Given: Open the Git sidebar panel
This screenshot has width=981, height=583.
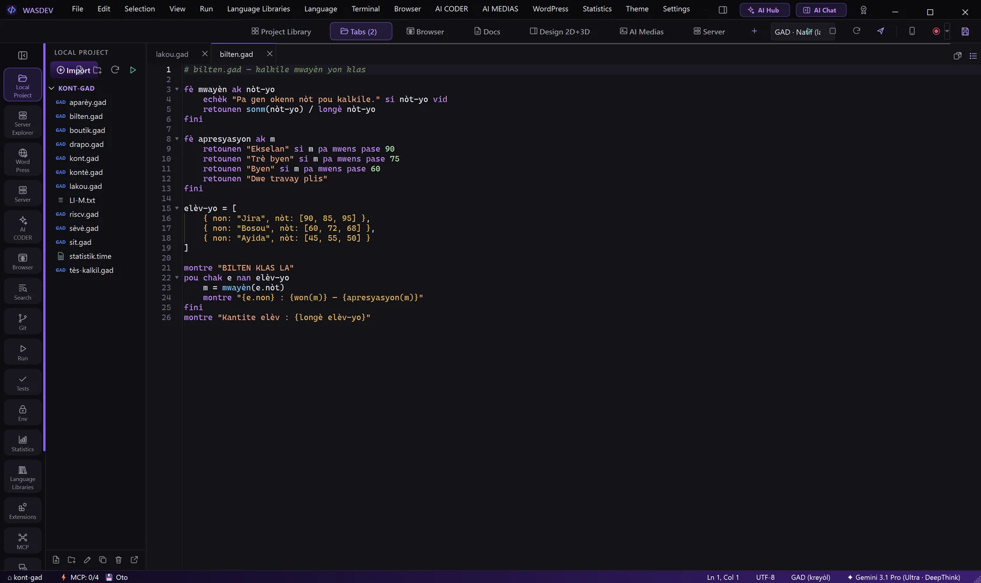Looking at the screenshot, I should [23, 322].
